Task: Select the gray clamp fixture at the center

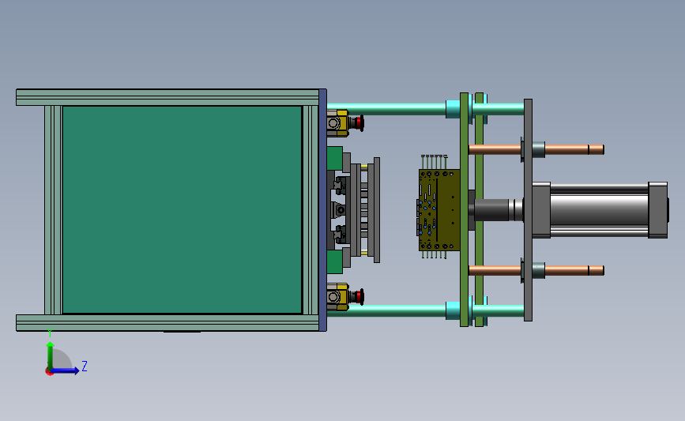Action: [353, 210]
